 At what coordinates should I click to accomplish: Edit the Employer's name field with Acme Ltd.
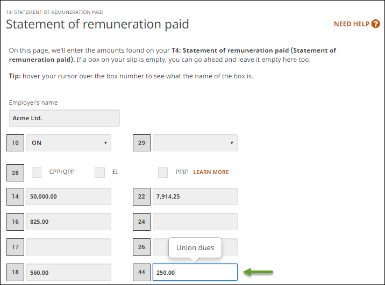[65, 118]
